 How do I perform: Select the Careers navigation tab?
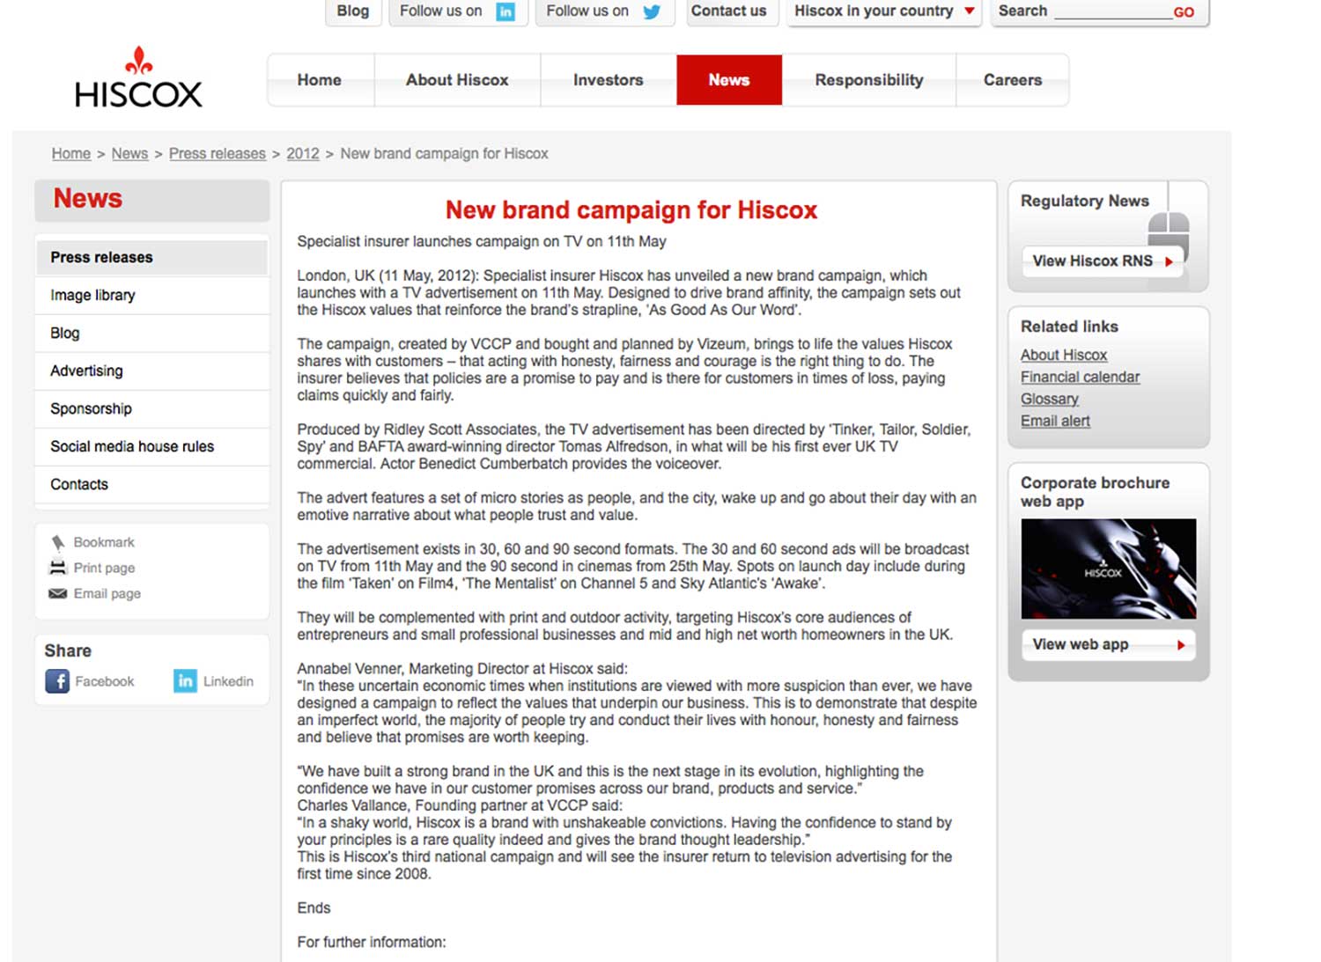point(1012,80)
